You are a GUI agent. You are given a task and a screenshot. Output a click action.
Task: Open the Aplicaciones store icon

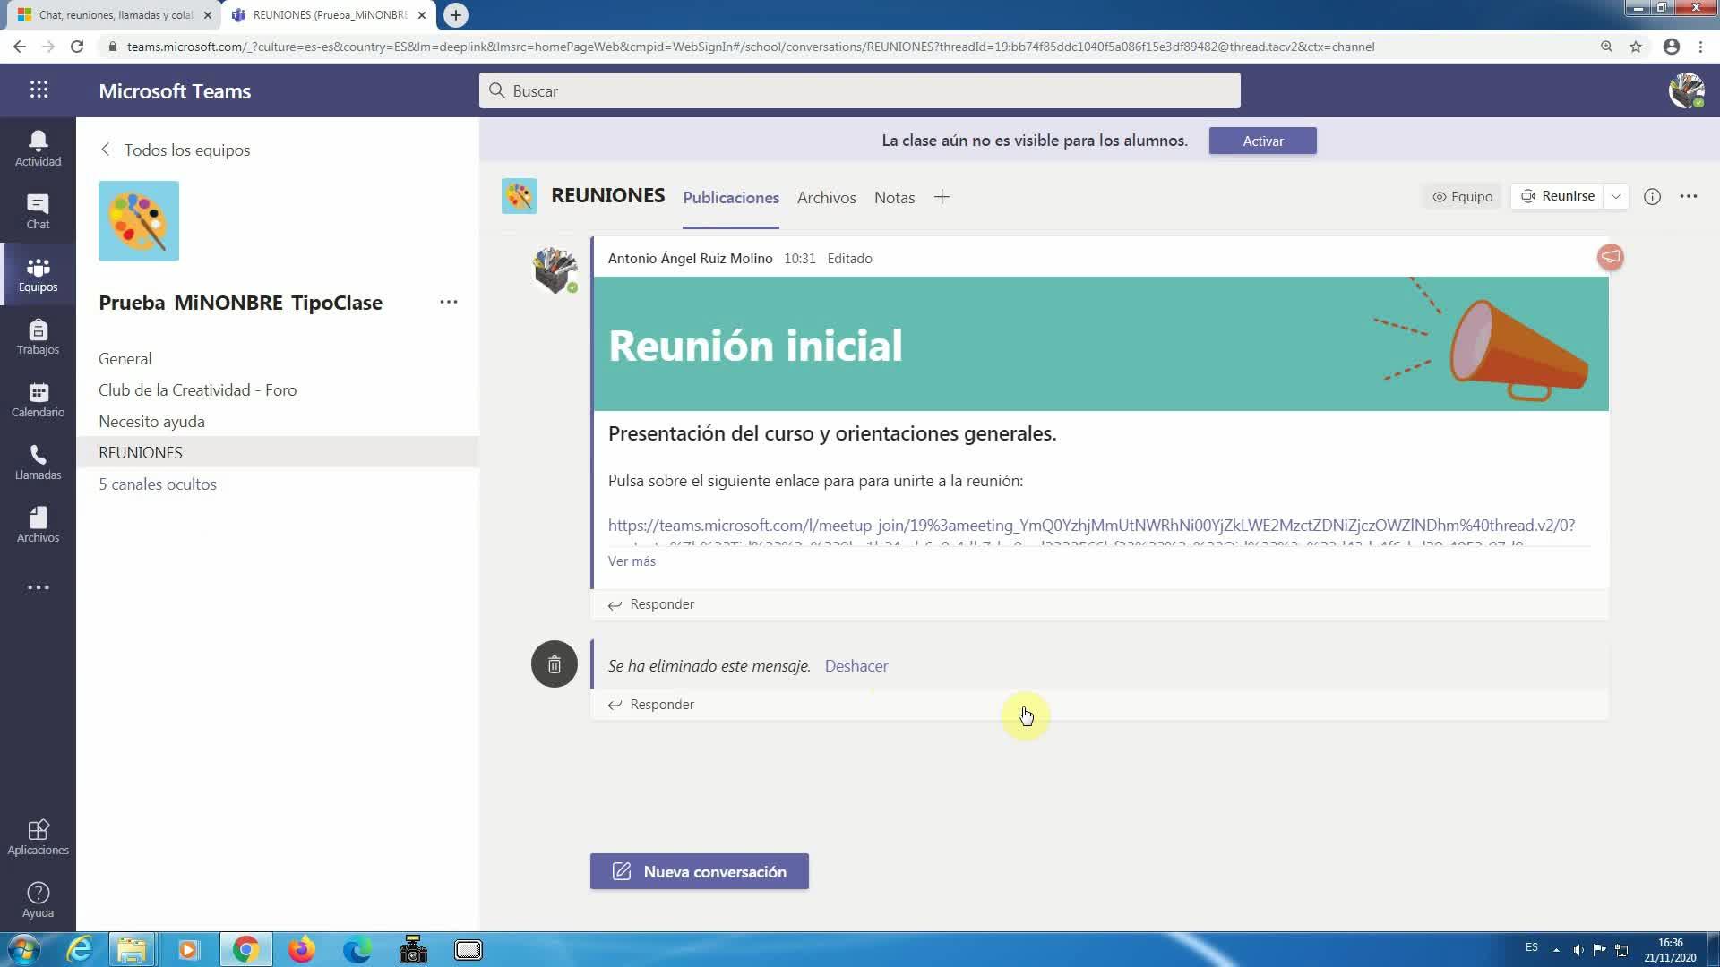tap(38, 837)
